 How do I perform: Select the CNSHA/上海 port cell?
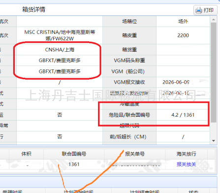point(60,50)
